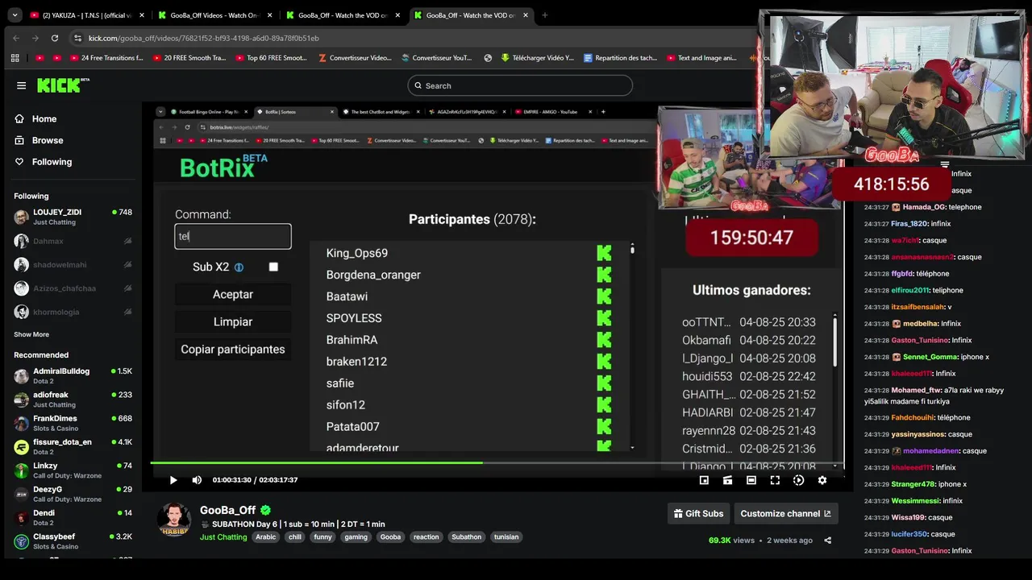Close the GooBa_Off Videos tab
The height and width of the screenshot is (580, 1032).
click(x=269, y=15)
